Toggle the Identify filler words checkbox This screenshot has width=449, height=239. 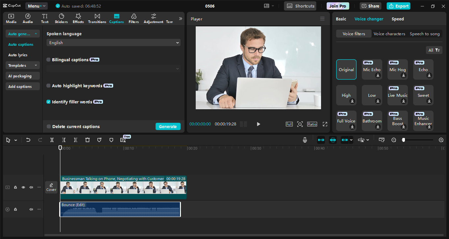pyautogui.click(x=48, y=102)
